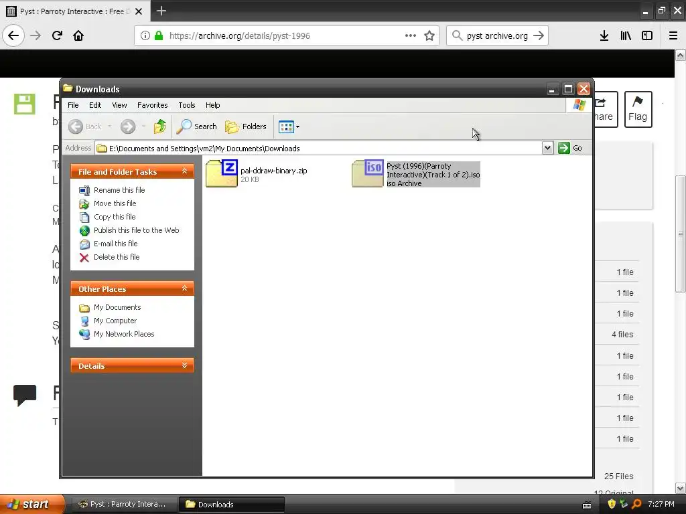Click the green padlock security icon
The width and height of the screenshot is (686, 514).
pos(158,35)
